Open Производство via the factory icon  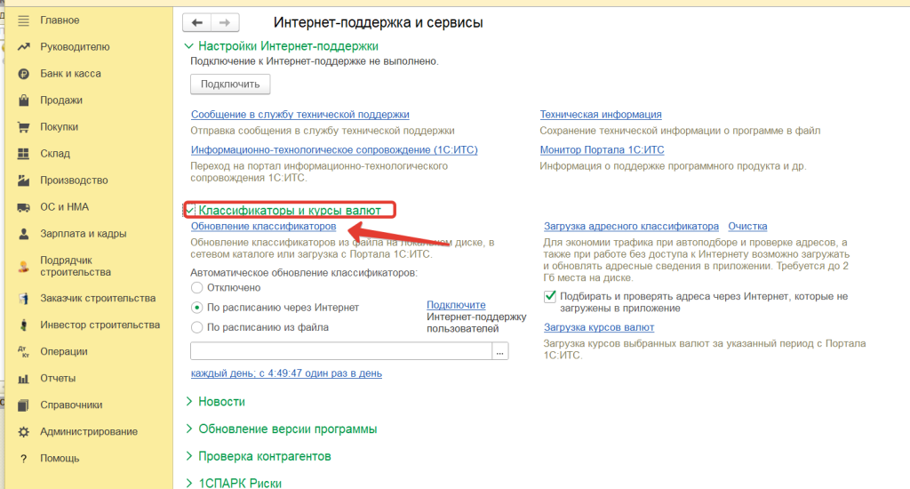[x=24, y=180]
